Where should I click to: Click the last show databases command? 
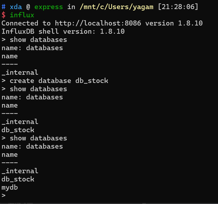38,138
